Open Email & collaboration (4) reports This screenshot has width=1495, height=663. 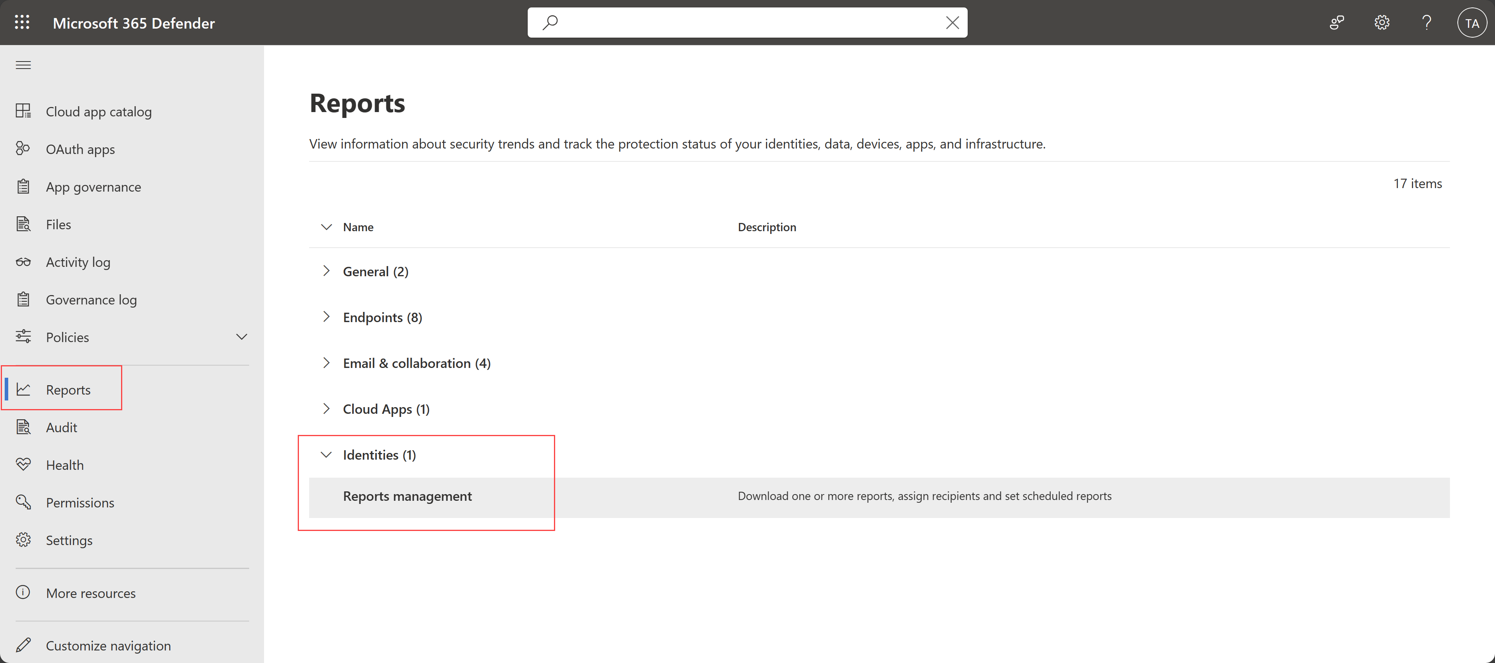point(417,362)
